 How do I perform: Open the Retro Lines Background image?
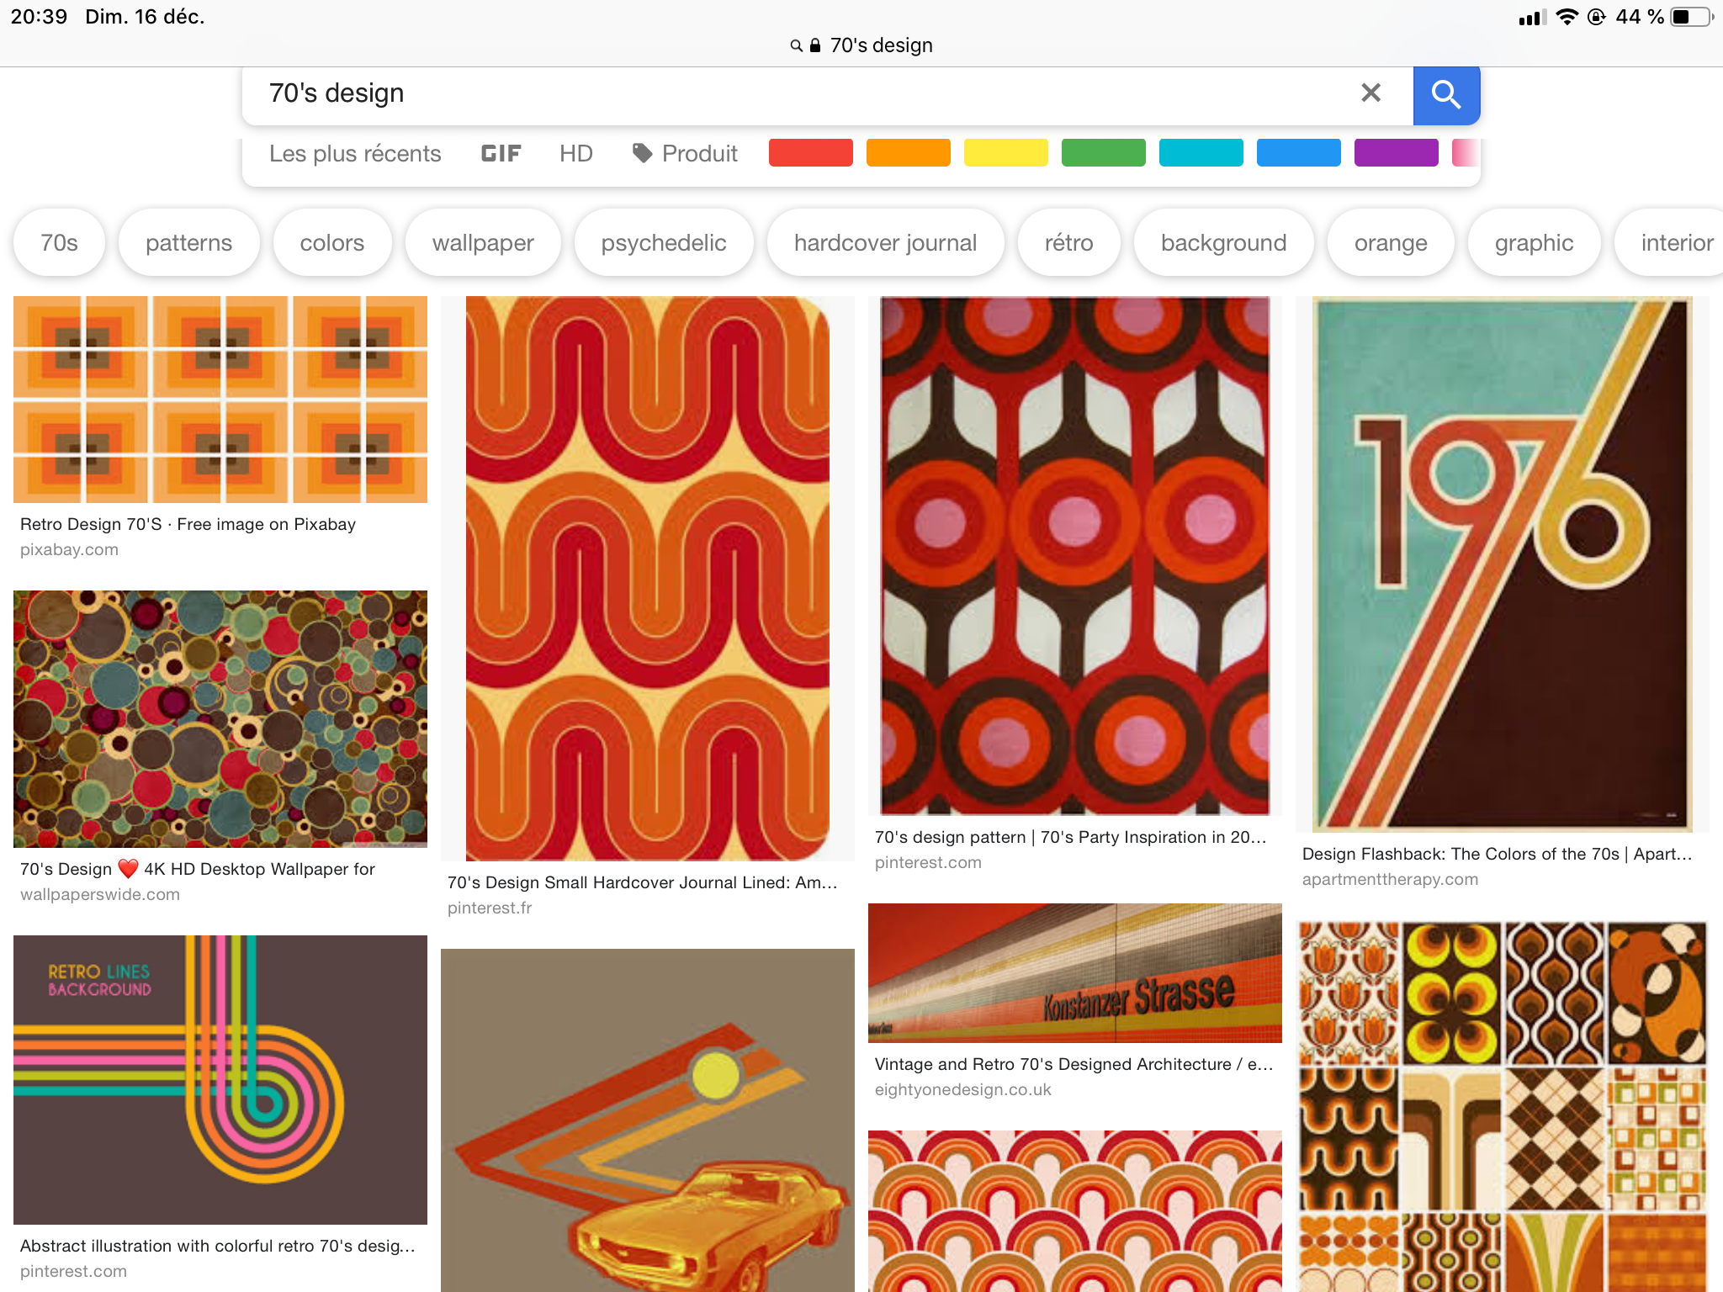[x=220, y=1078]
